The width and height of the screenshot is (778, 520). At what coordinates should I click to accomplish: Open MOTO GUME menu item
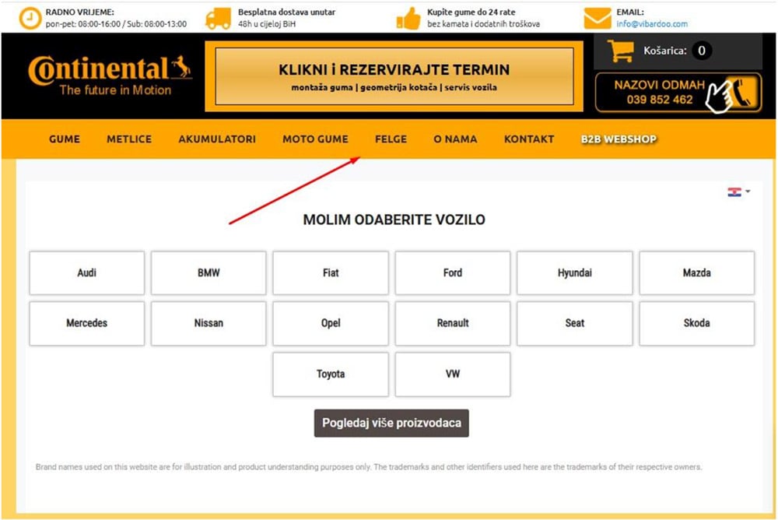point(316,139)
